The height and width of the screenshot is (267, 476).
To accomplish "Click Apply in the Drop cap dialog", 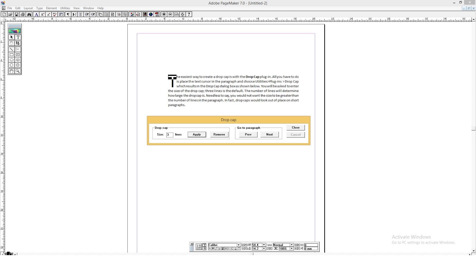I will [x=197, y=134].
